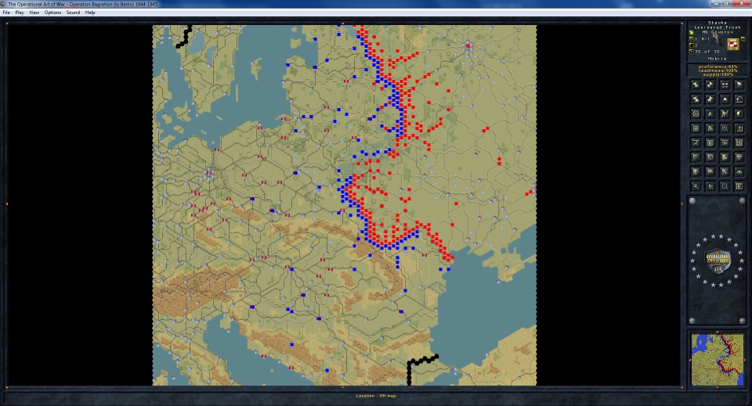Click the 'proficiency:65%' readout
The image size is (752, 406).
[718, 66]
